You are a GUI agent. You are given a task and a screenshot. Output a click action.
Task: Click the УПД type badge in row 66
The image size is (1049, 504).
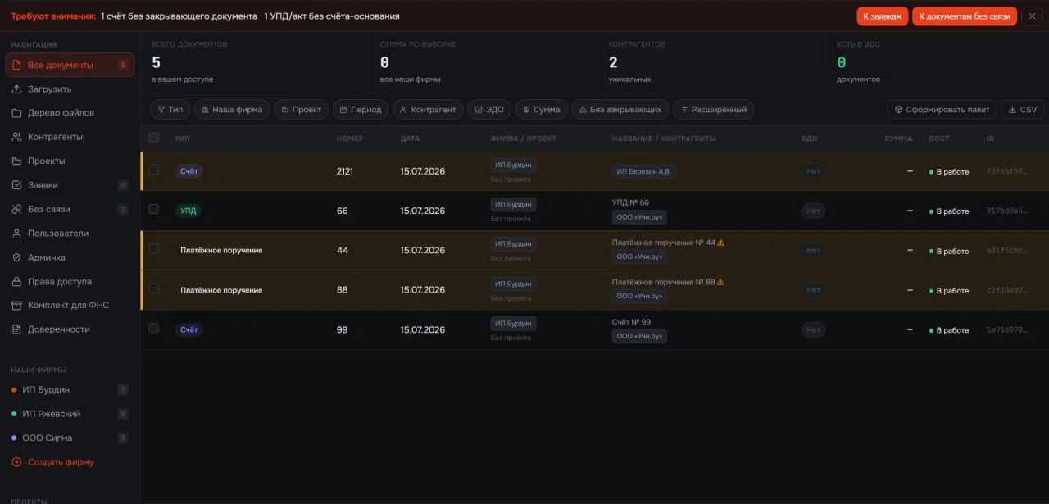[x=188, y=211]
